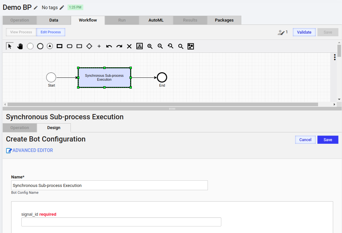Click the gray workflow Save button
Viewport: 342px width, 233px height.
(328, 32)
